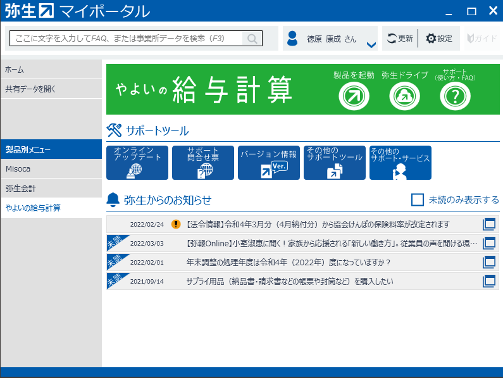The image size is (503, 378).
Task: Open 法令情報 協会けんぽ保険料率 notice
Action: 302,224
